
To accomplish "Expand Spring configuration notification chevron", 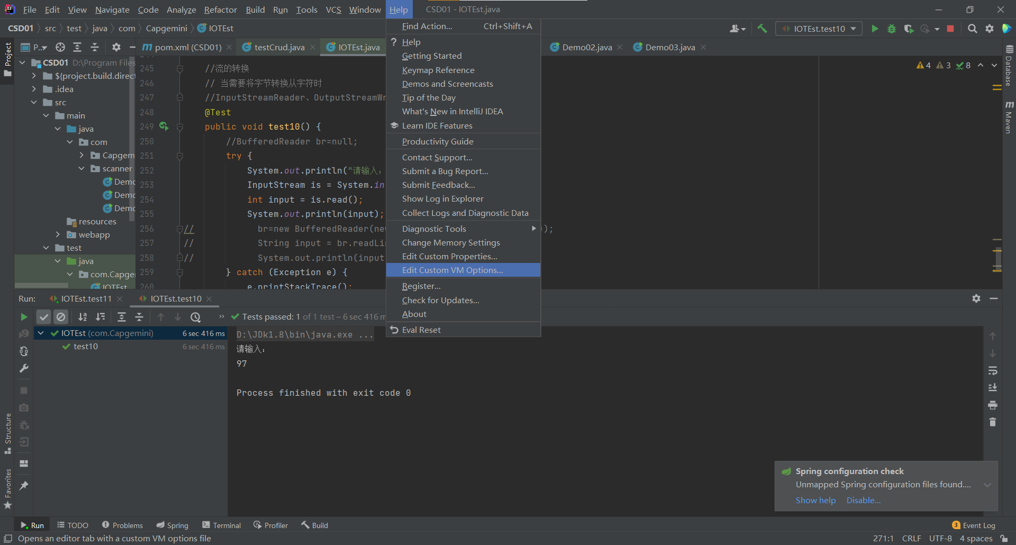I will pos(987,485).
